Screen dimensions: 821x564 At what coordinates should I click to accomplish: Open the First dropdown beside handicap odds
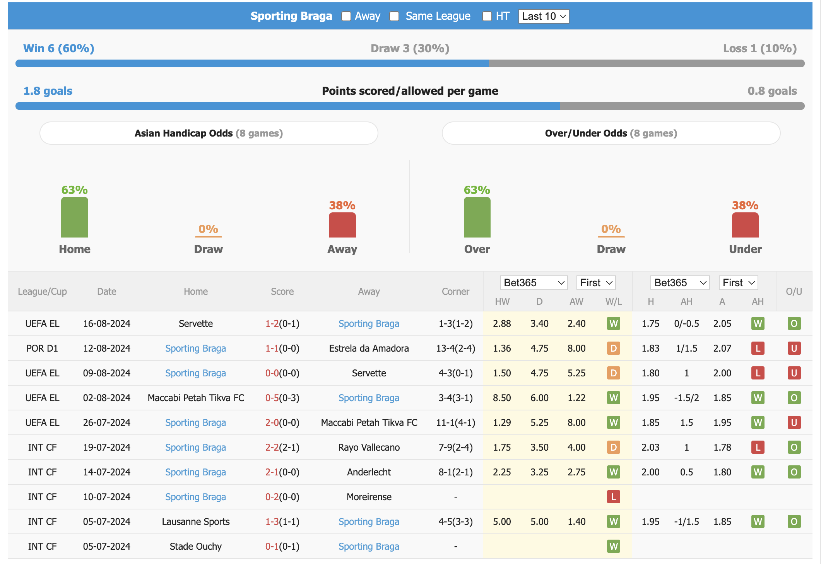(x=738, y=283)
